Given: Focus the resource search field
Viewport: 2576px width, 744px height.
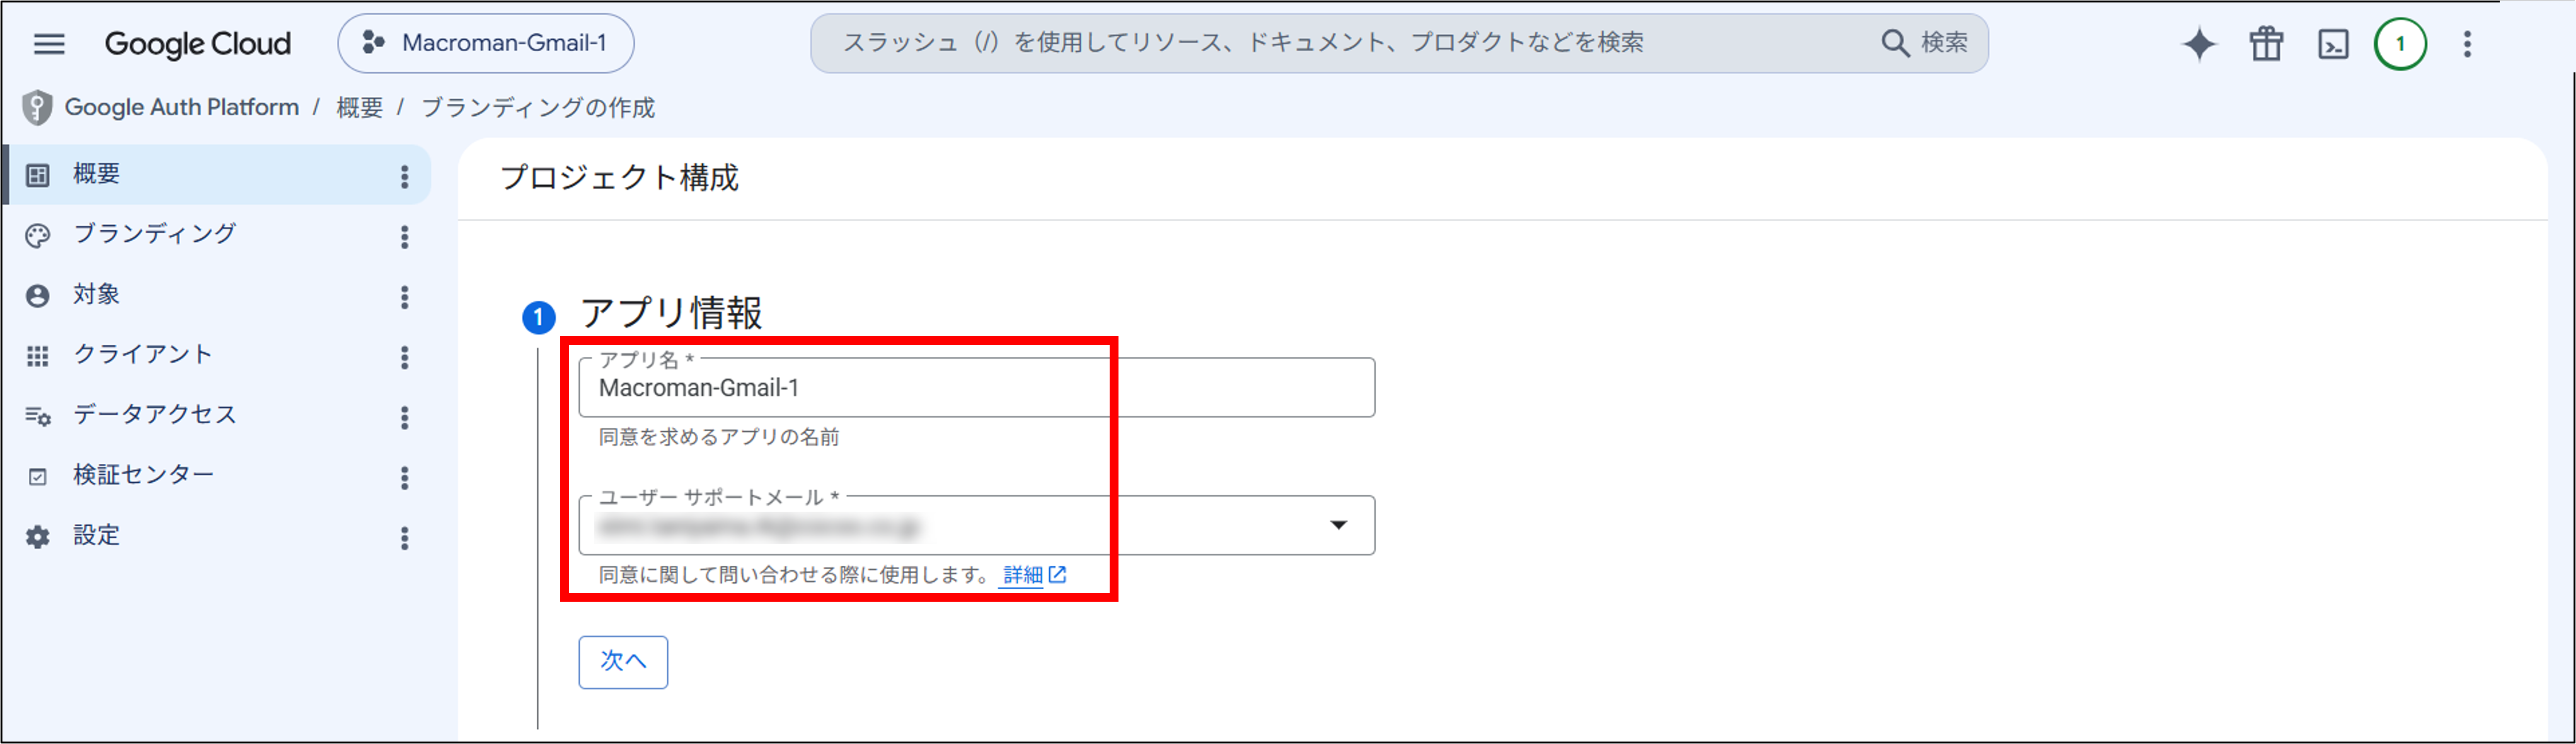Looking at the screenshot, I should click(x=1340, y=44).
